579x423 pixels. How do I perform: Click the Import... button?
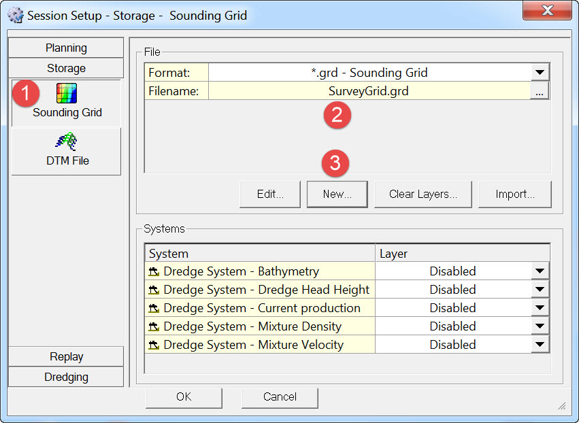pos(514,194)
